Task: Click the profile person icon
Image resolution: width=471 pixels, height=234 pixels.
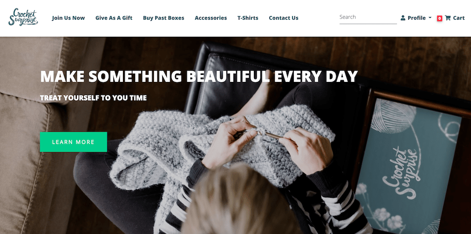Action: (403, 18)
